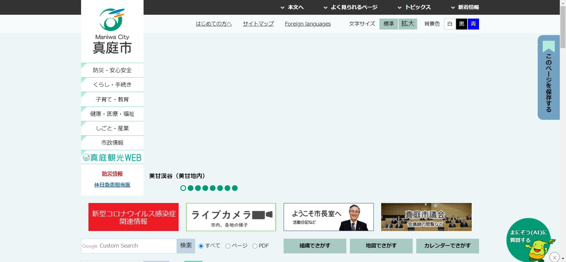Viewport: 566px width, 262px height.
Task: Open ようこそ市長室へ banner
Action: point(329,217)
